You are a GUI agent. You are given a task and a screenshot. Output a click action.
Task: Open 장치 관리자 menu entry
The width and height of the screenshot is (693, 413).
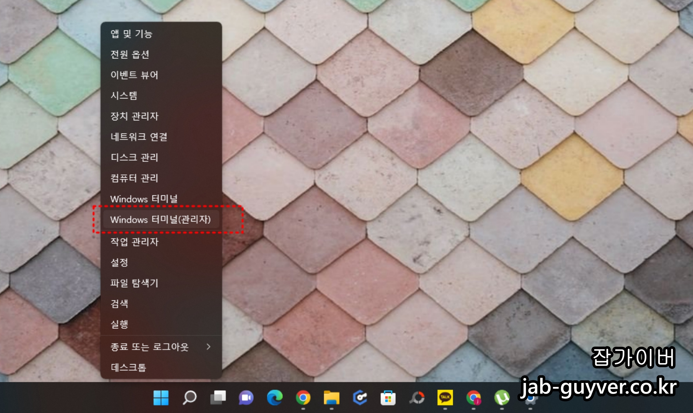coord(161,116)
